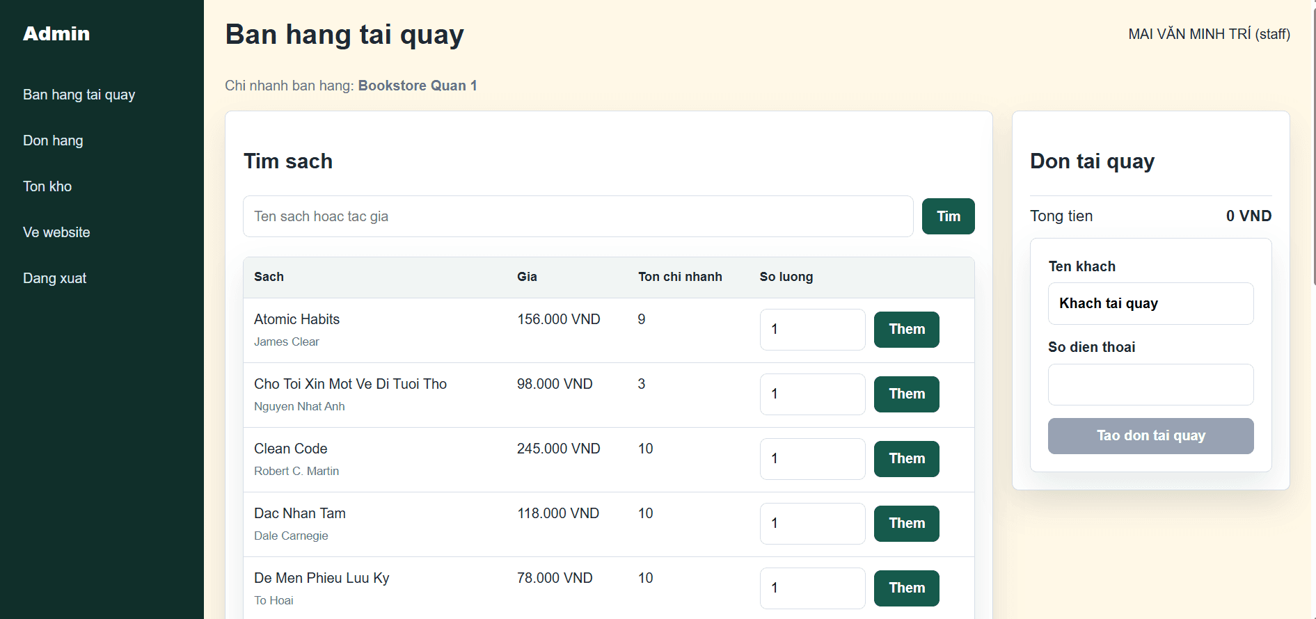Add Clean Code to the order
This screenshot has height=619, width=1316.
pos(906,459)
